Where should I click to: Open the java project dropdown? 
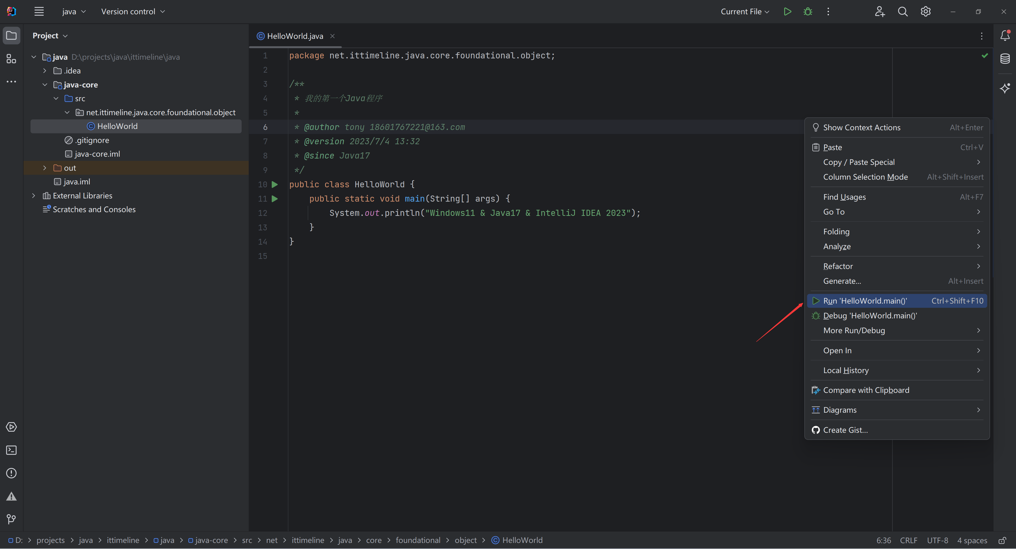click(x=74, y=11)
